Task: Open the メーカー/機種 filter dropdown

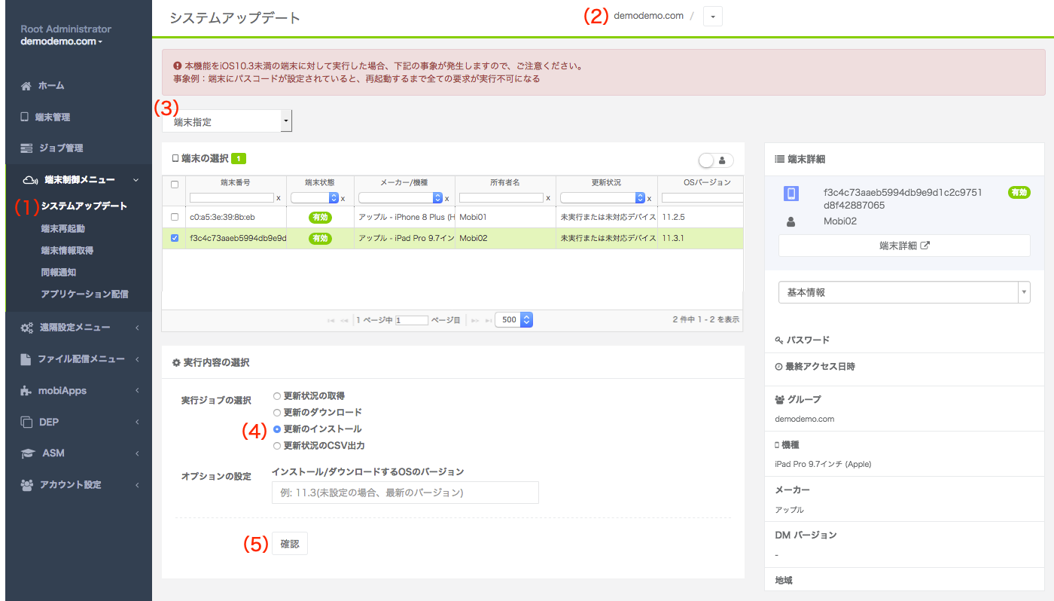Action: tap(400, 198)
